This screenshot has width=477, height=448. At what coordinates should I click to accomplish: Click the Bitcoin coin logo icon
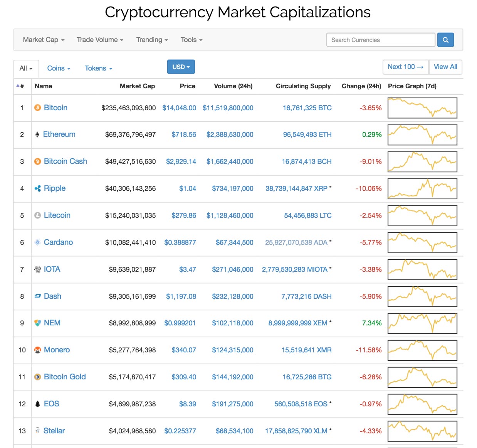38,108
